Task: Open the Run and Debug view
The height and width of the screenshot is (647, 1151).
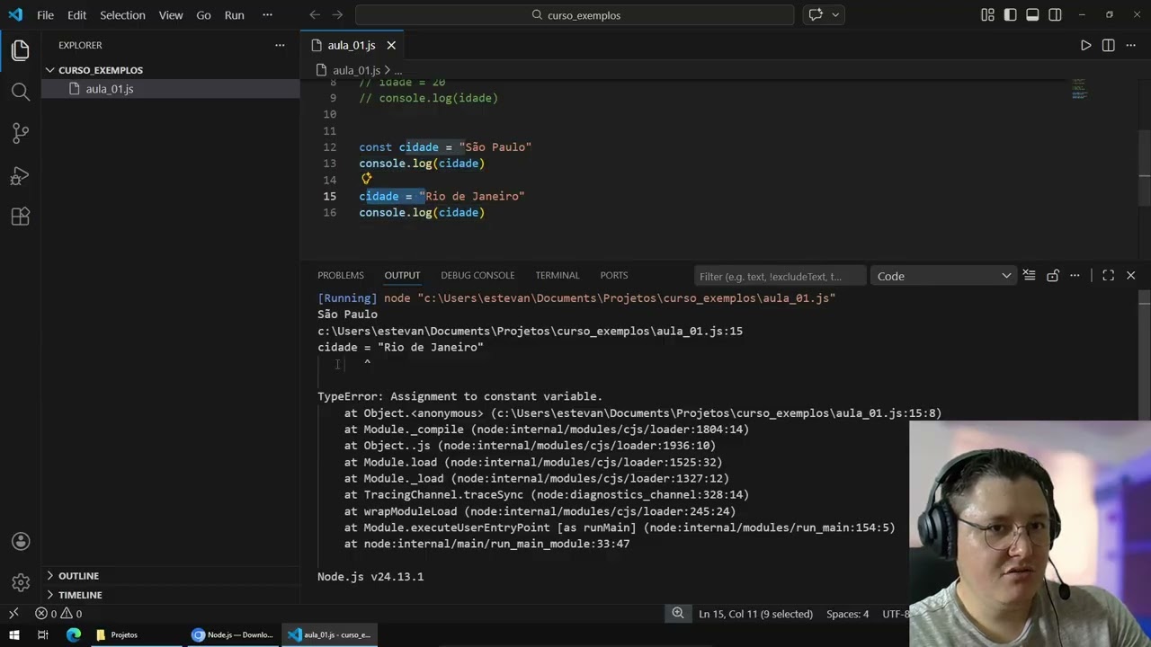Action: point(20,175)
